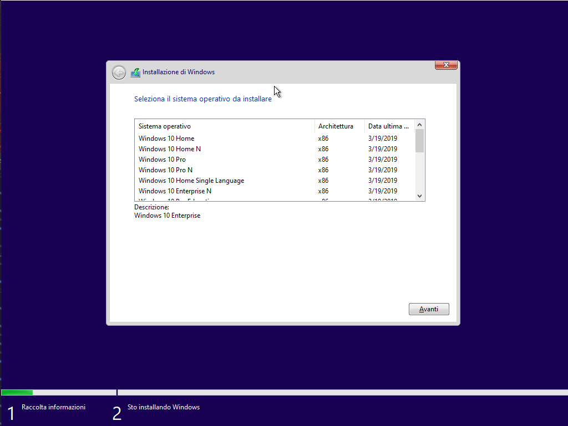Click the Windows Setup icon beside the title

tap(135, 73)
